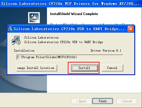
Task: Open the Change Install Location button
Action: [37, 68]
